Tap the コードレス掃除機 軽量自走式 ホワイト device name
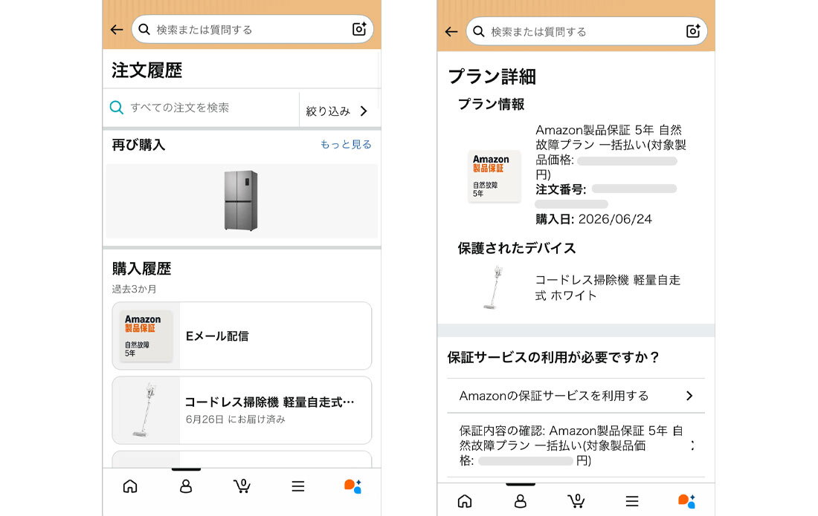Image resolution: width=818 pixels, height=516 pixels. point(608,287)
